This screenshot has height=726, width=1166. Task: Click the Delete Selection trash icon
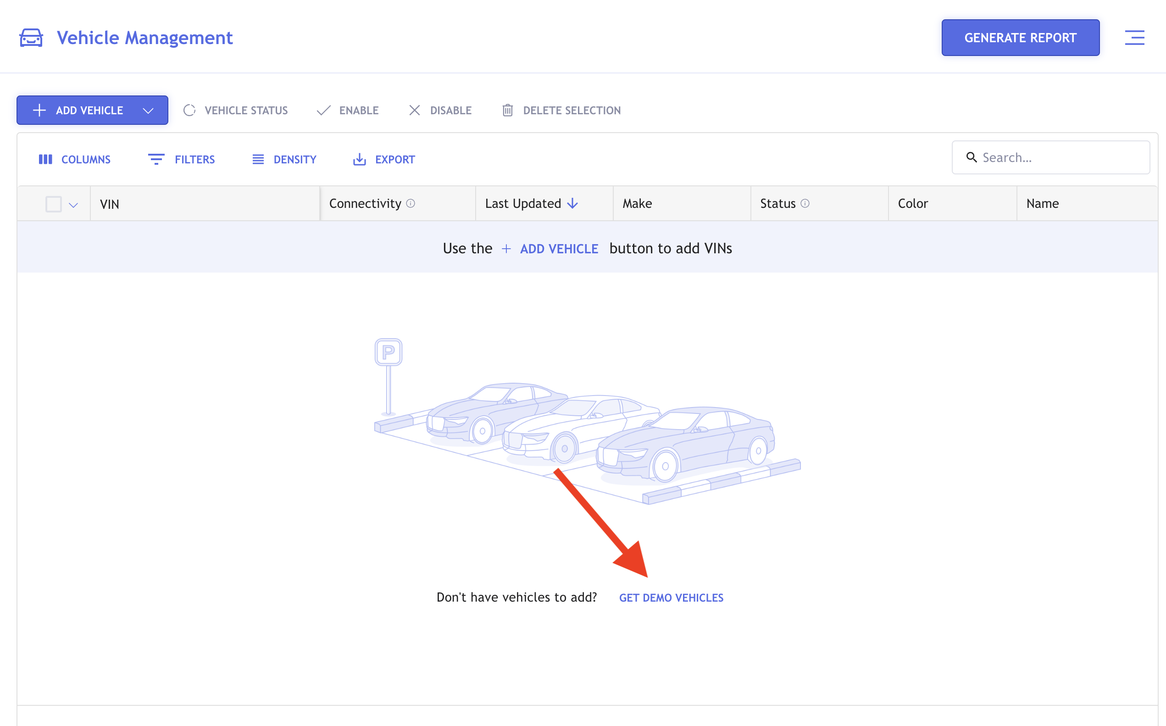click(507, 111)
